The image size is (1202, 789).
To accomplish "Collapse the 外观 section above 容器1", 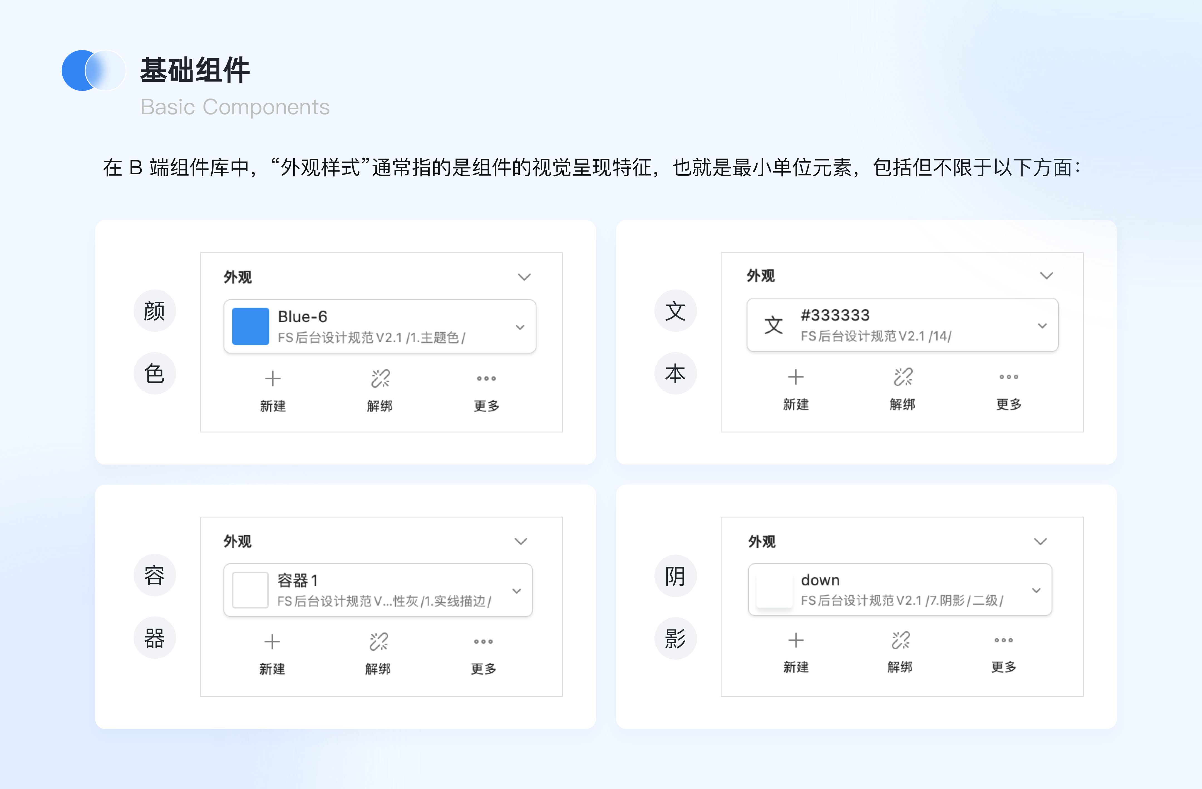I will pos(521,541).
